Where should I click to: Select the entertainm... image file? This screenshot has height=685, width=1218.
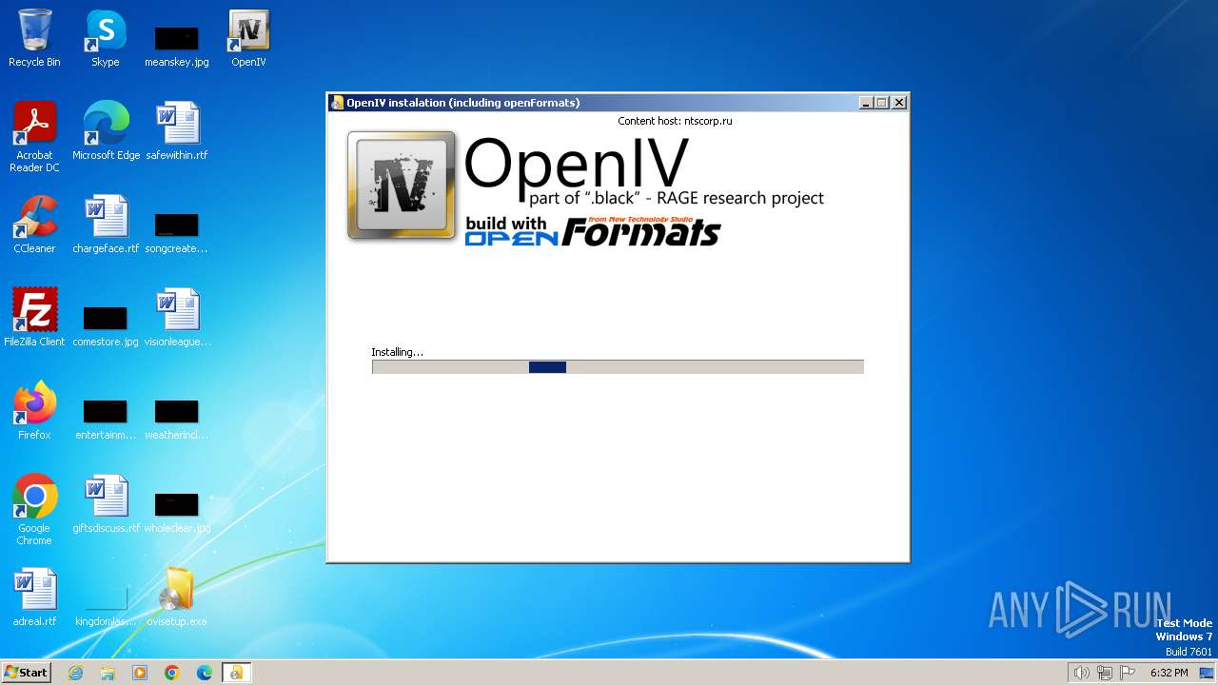pyautogui.click(x=106, y=419)
